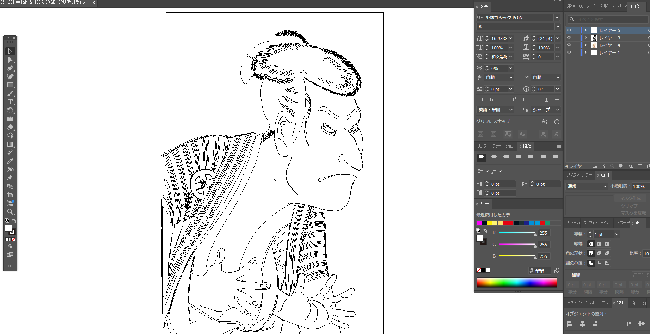Click the trash icon in layers panel
The height and width of the screenshot is (334, 650).
tap(648, 166)
